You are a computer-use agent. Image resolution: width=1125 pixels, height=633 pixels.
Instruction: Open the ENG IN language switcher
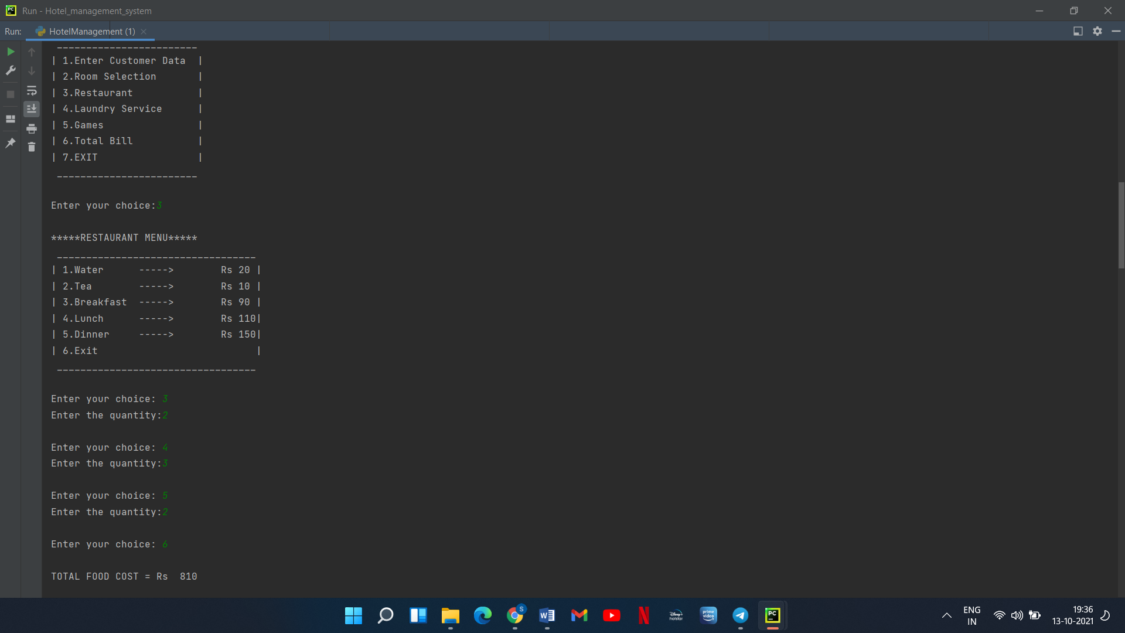coord(971,615)
